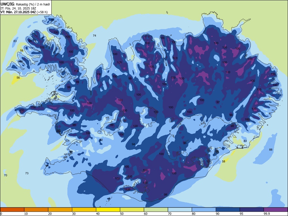Click the legend label '0'
Screen dimensions: 288x216
coord(1,214)
